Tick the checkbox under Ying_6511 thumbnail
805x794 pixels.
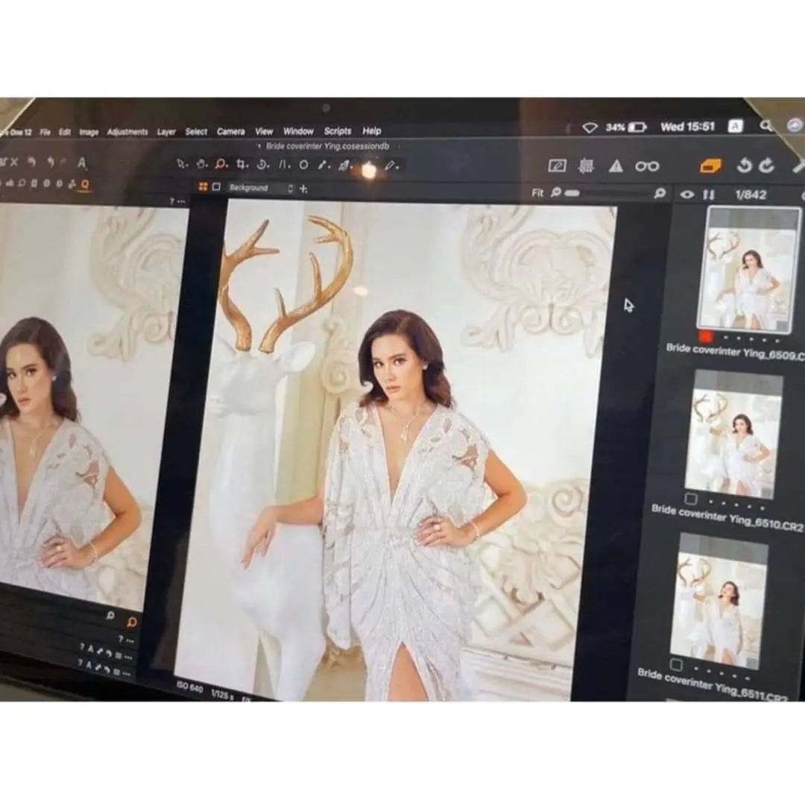676,664
